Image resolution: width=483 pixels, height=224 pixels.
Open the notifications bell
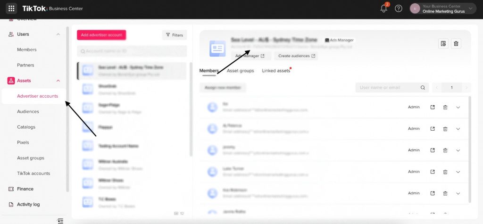(x=384, y=8)
